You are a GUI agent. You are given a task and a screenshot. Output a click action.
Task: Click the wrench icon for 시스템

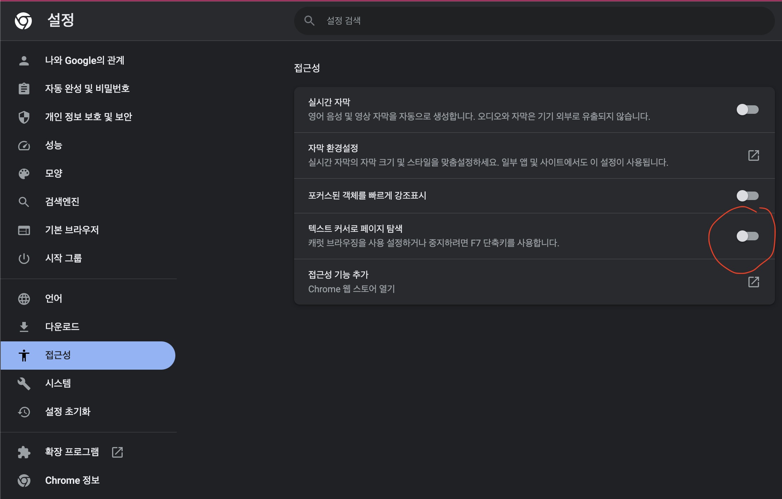24,383
